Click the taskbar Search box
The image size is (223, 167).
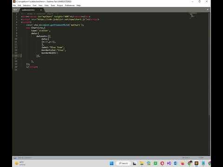pyautogui.click(x=124, y=163)
